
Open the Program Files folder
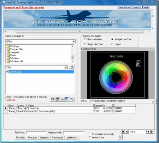[15, 49]
